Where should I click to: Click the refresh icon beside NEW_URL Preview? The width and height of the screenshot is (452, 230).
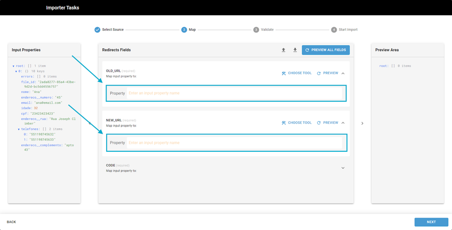click(319, 123)
